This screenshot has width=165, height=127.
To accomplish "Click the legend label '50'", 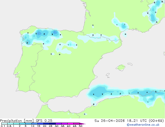I will (x=80, y=126).
